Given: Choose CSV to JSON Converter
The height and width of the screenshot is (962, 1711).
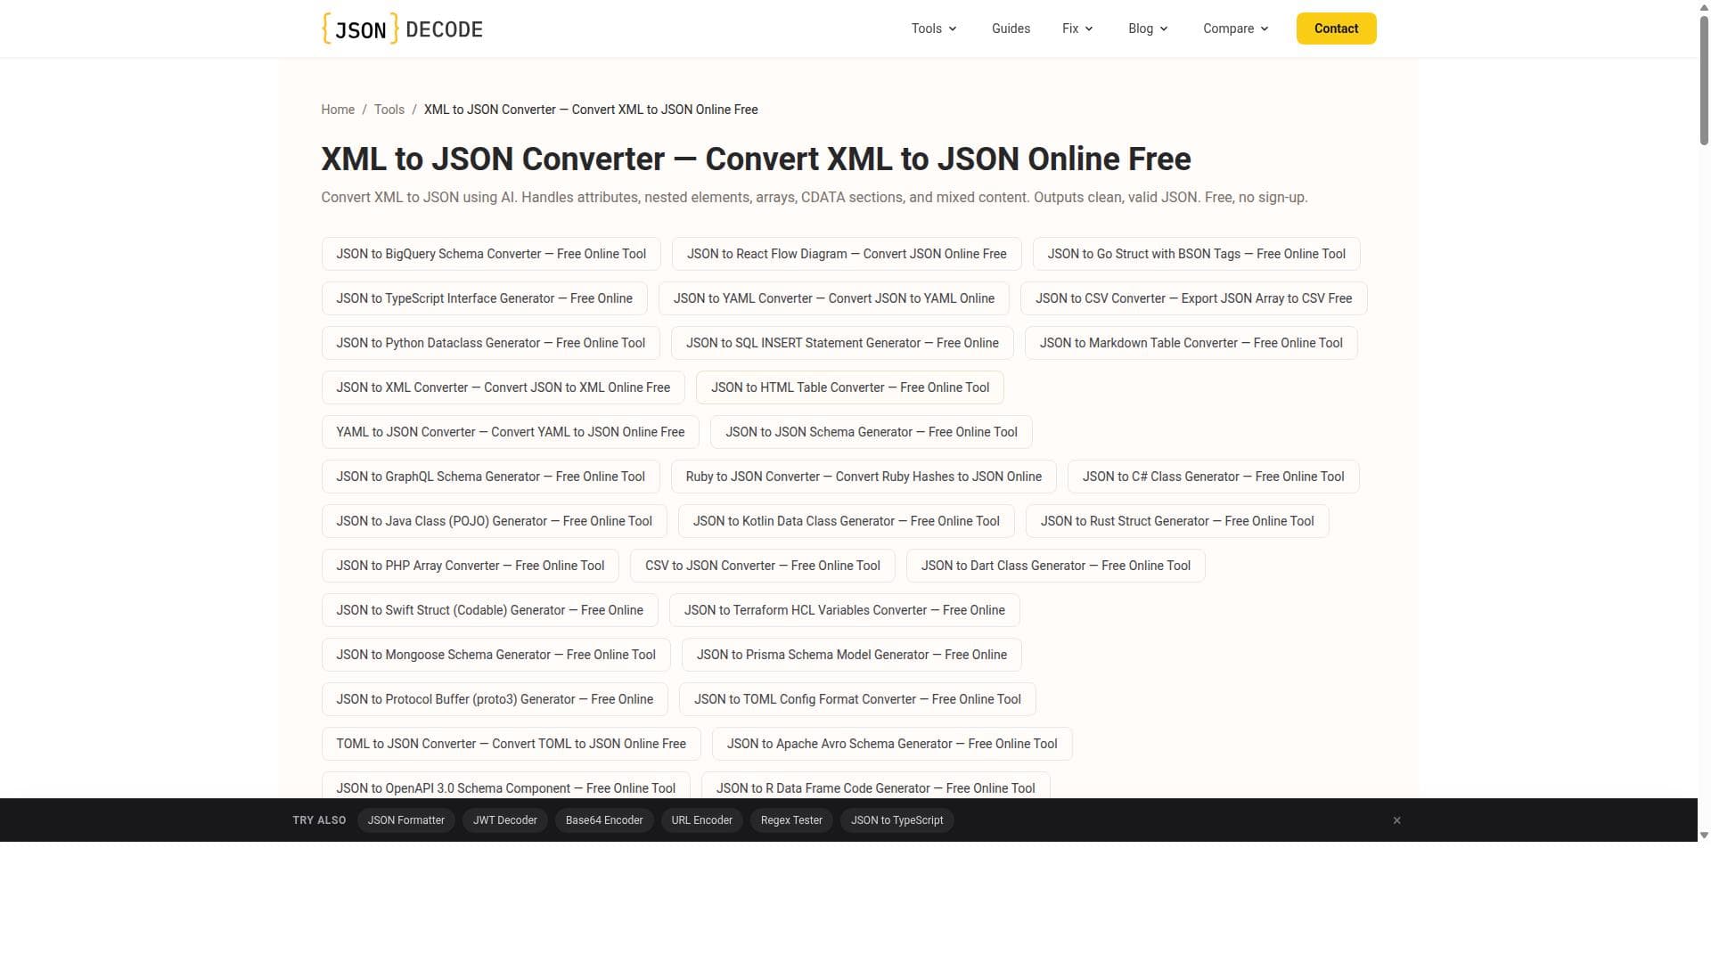Looking at the screenshot, I should coord(762,566).
